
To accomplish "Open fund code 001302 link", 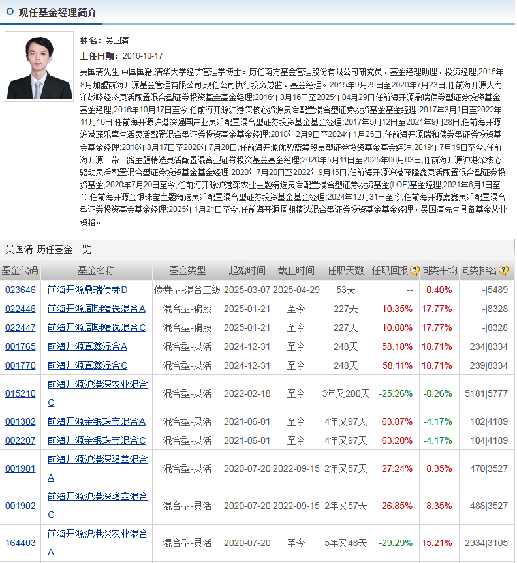I will (20, 421).
